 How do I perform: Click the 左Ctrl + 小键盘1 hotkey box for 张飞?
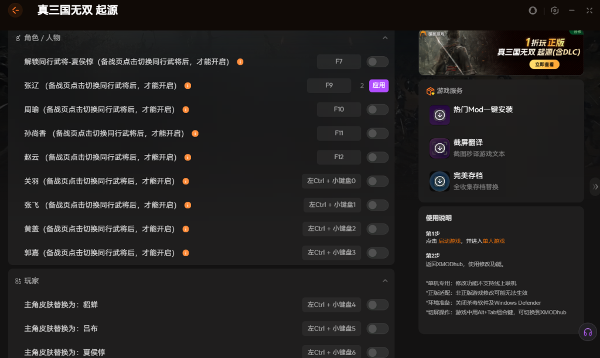332,205
